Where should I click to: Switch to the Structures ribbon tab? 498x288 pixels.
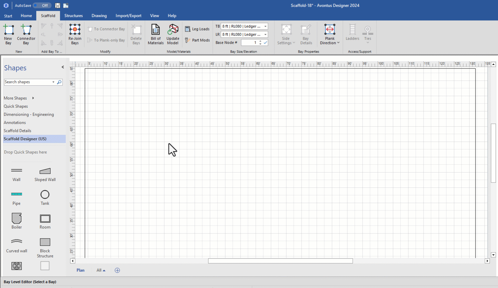74,16
